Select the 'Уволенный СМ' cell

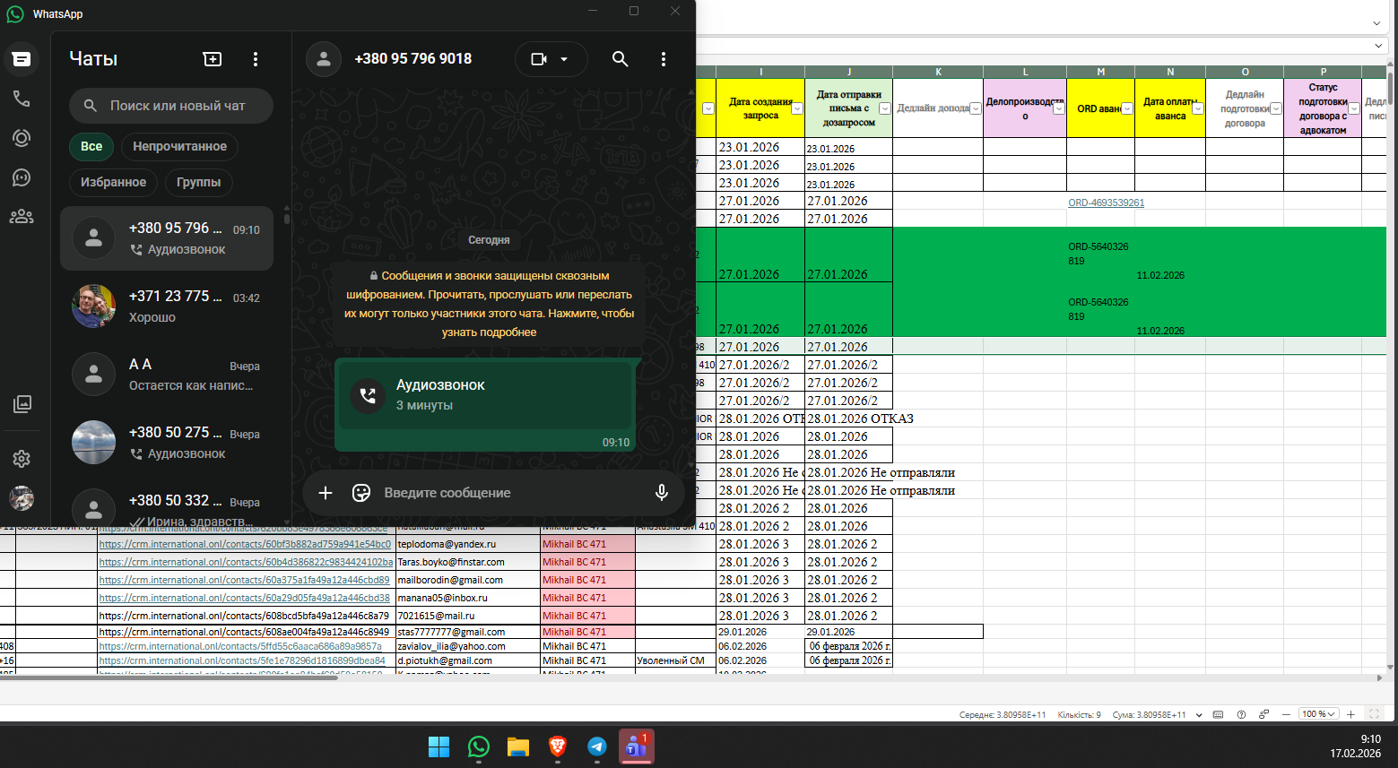click(x=675, y=660)
